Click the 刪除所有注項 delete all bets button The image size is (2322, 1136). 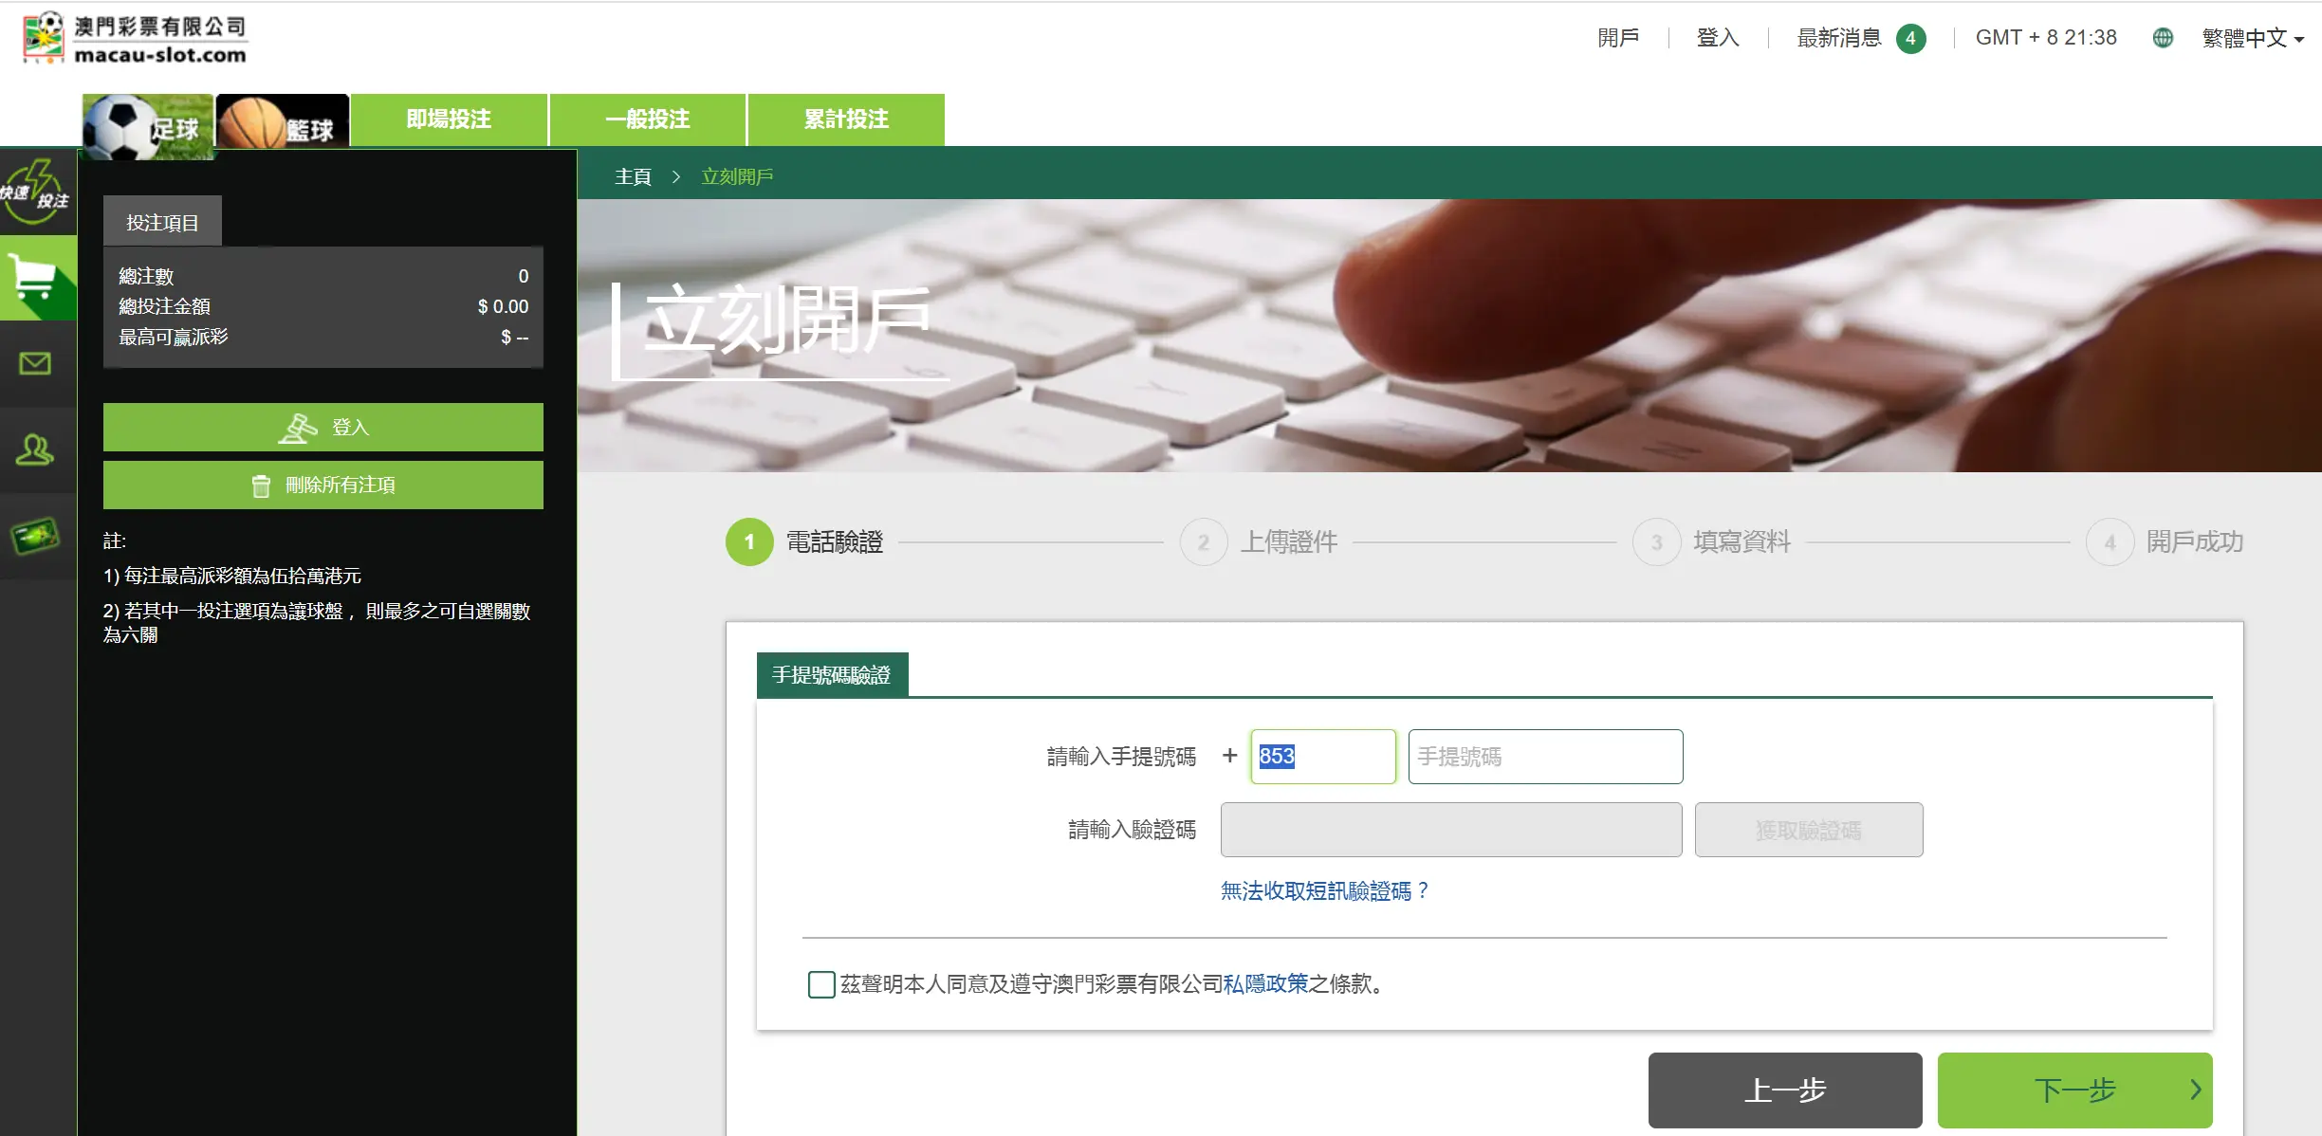click(323, 485)
